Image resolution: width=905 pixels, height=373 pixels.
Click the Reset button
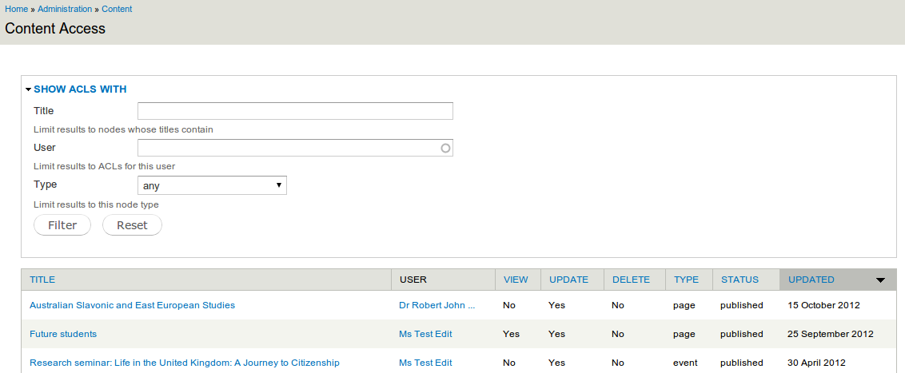132,225
